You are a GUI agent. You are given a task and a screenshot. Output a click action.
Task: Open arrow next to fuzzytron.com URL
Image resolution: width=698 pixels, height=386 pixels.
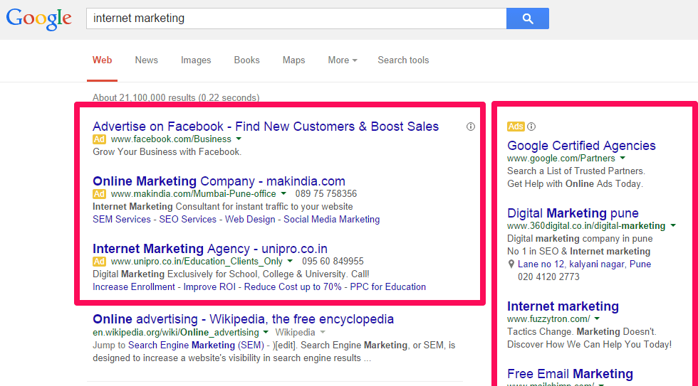coord(597,318)
